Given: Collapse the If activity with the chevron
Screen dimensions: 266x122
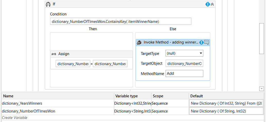Looking at the screenshot, I should (x=212, y=4).
